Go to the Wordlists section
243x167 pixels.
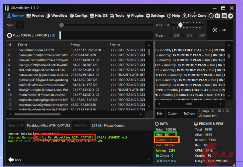pos(57,15)
